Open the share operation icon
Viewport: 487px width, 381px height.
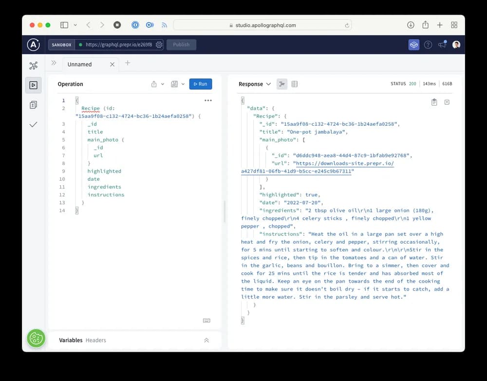154,84
